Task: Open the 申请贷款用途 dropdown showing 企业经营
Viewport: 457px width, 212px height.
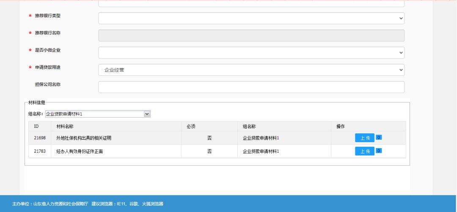Action: 251,70
